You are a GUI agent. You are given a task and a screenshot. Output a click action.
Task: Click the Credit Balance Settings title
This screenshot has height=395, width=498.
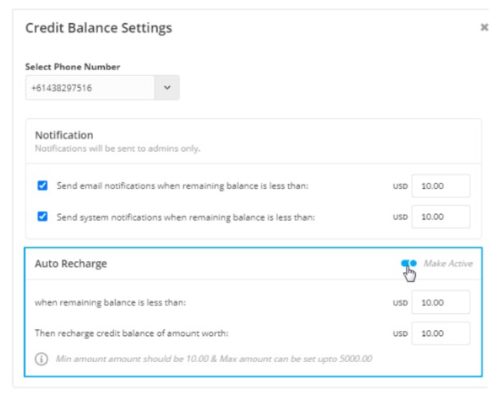[99, 28]
